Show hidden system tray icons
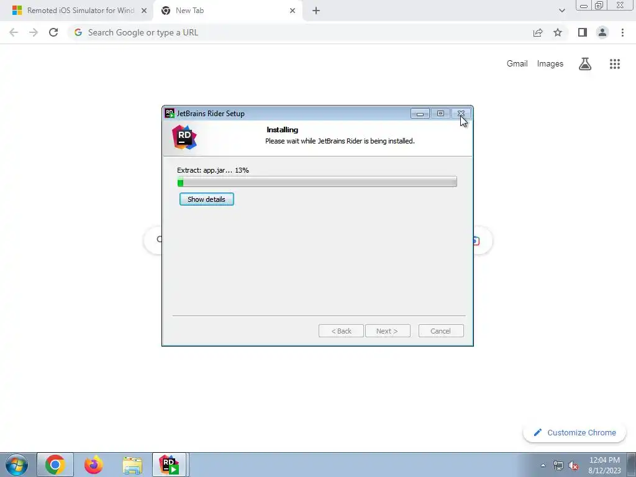636x477 pixels. pos(543,465)
